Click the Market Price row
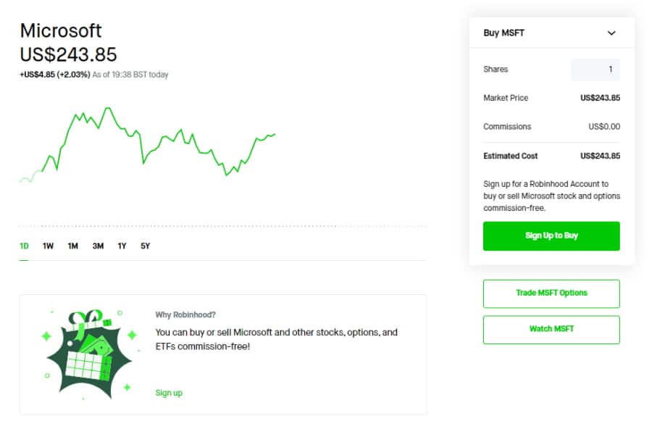 coord(551,98)
